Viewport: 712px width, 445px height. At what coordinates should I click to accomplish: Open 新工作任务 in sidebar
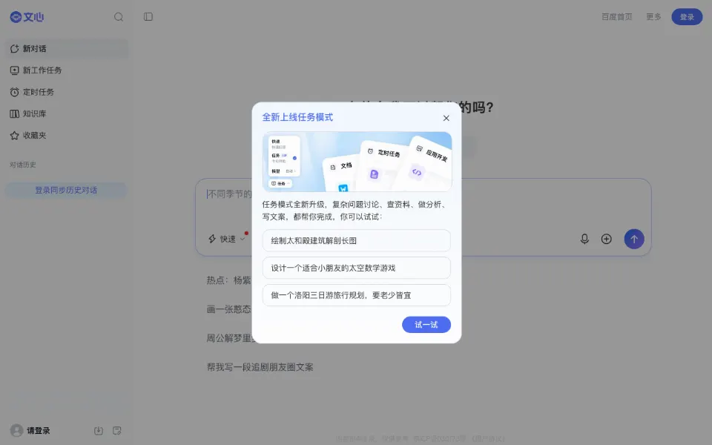tap(66, 70)
